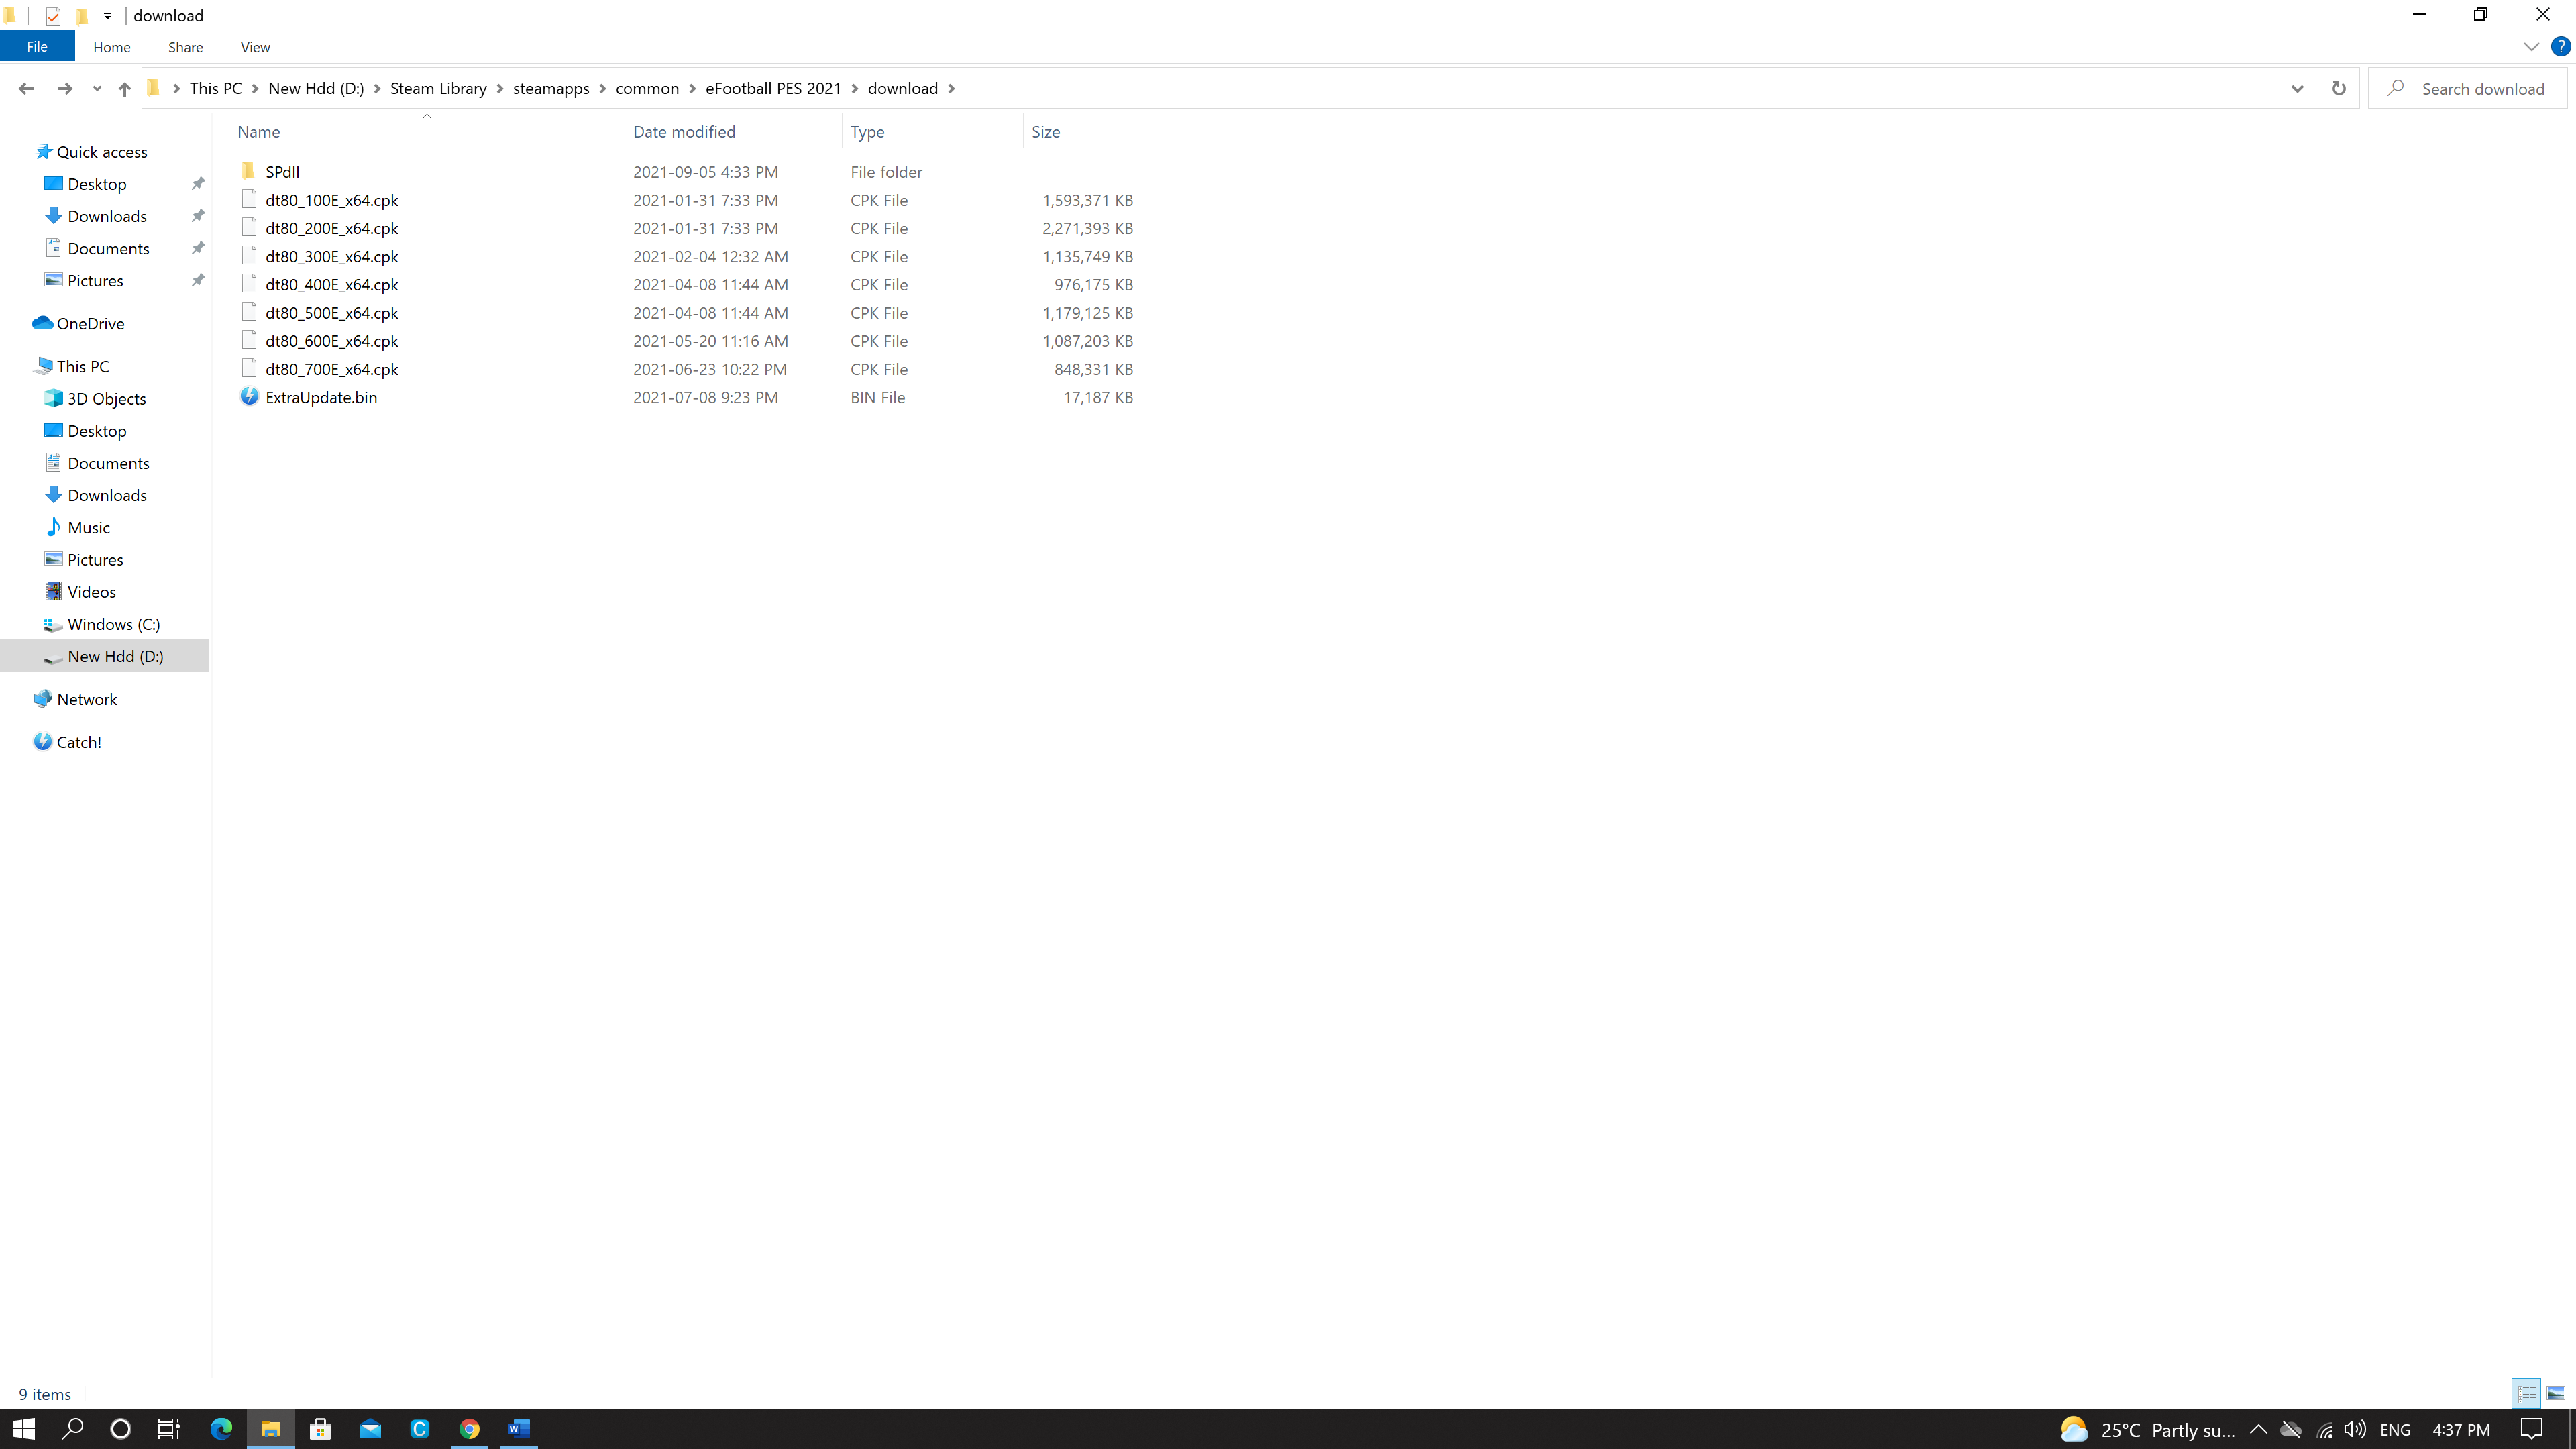Image resolution: width=2576 pixels, height=1449 pixels.
Task: Open Customize Quick Access Toolbar dropdown
Action: 107,16
